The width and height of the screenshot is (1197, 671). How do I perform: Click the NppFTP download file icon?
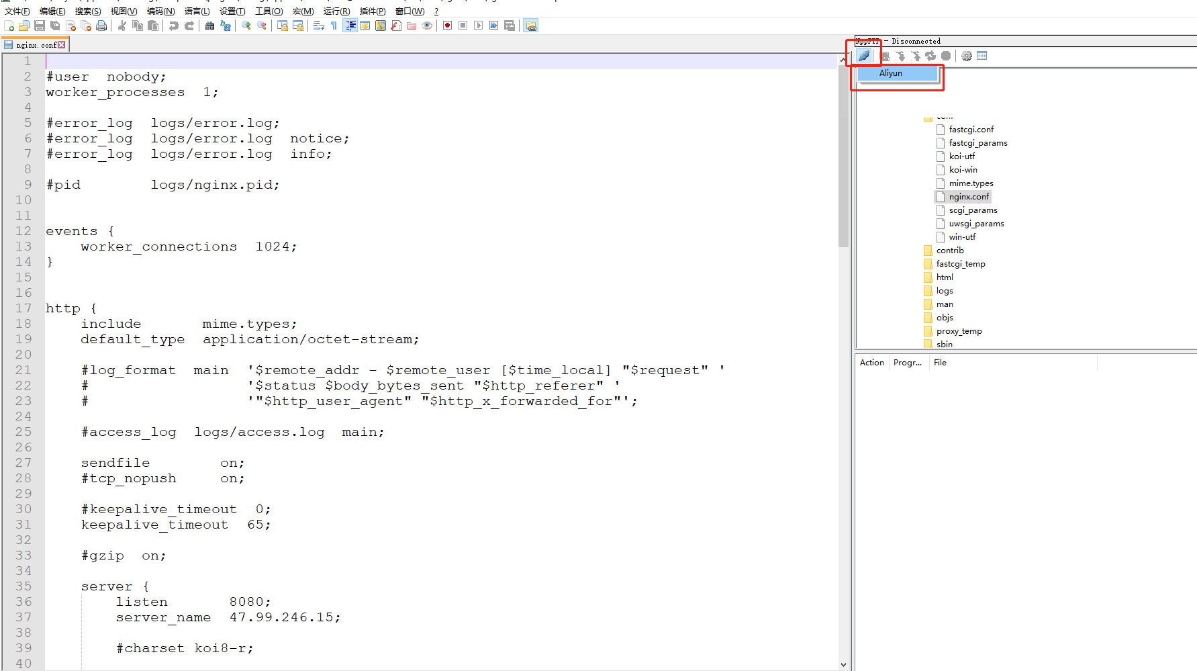[x=900, y=56]
